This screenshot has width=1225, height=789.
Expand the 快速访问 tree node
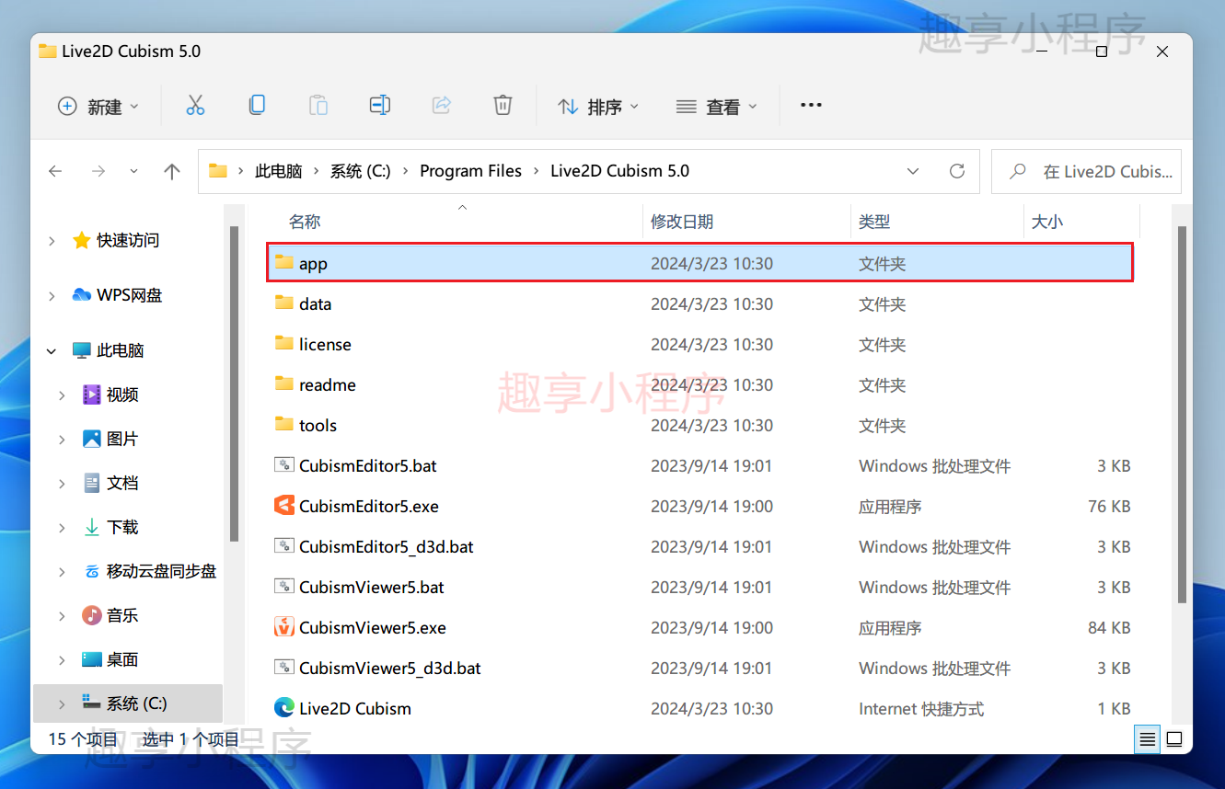pyautogui.click(x=52, y=241)
